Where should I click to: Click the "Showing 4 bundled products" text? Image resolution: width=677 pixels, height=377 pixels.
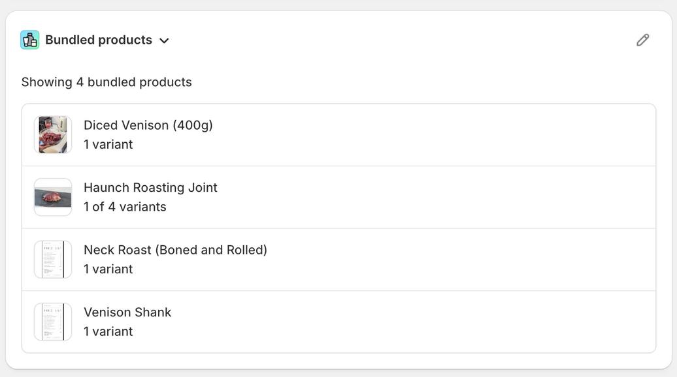click(x=107, y=82)
